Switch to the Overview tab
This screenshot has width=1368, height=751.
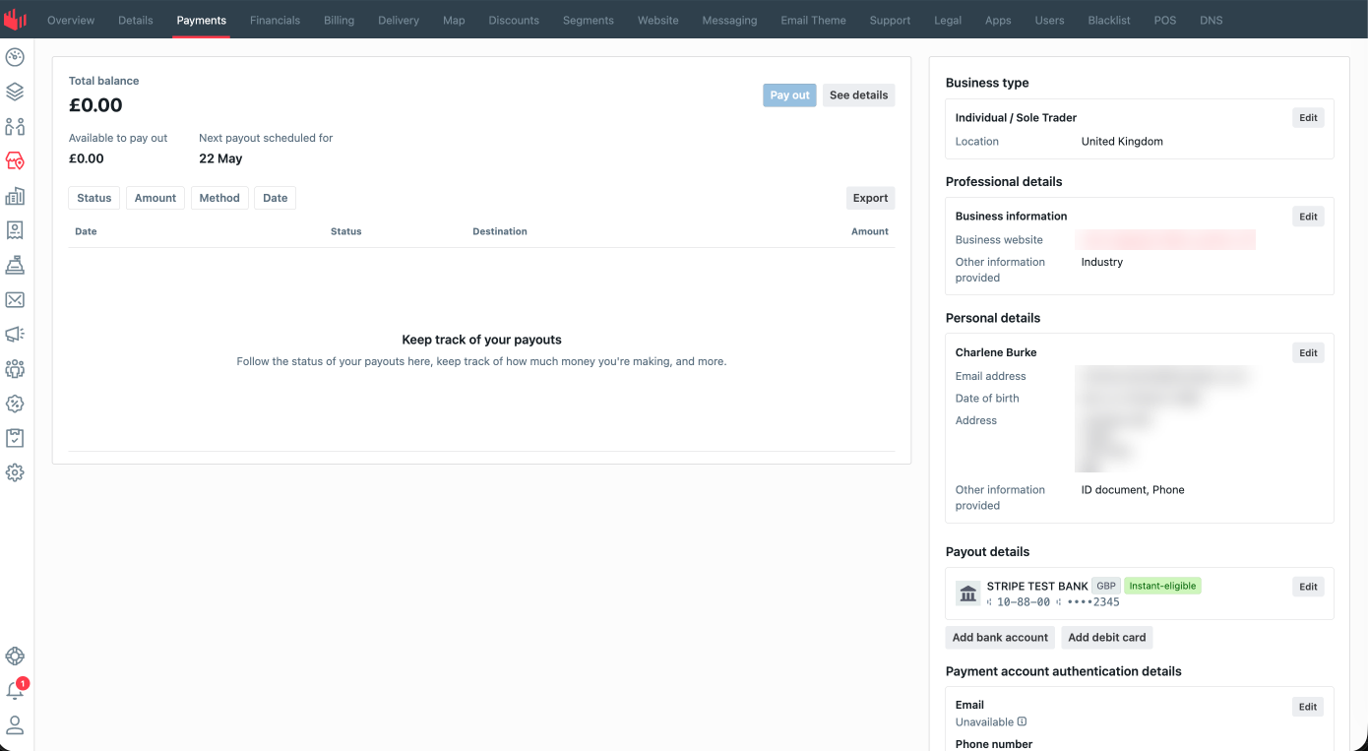tap(71, 20)
